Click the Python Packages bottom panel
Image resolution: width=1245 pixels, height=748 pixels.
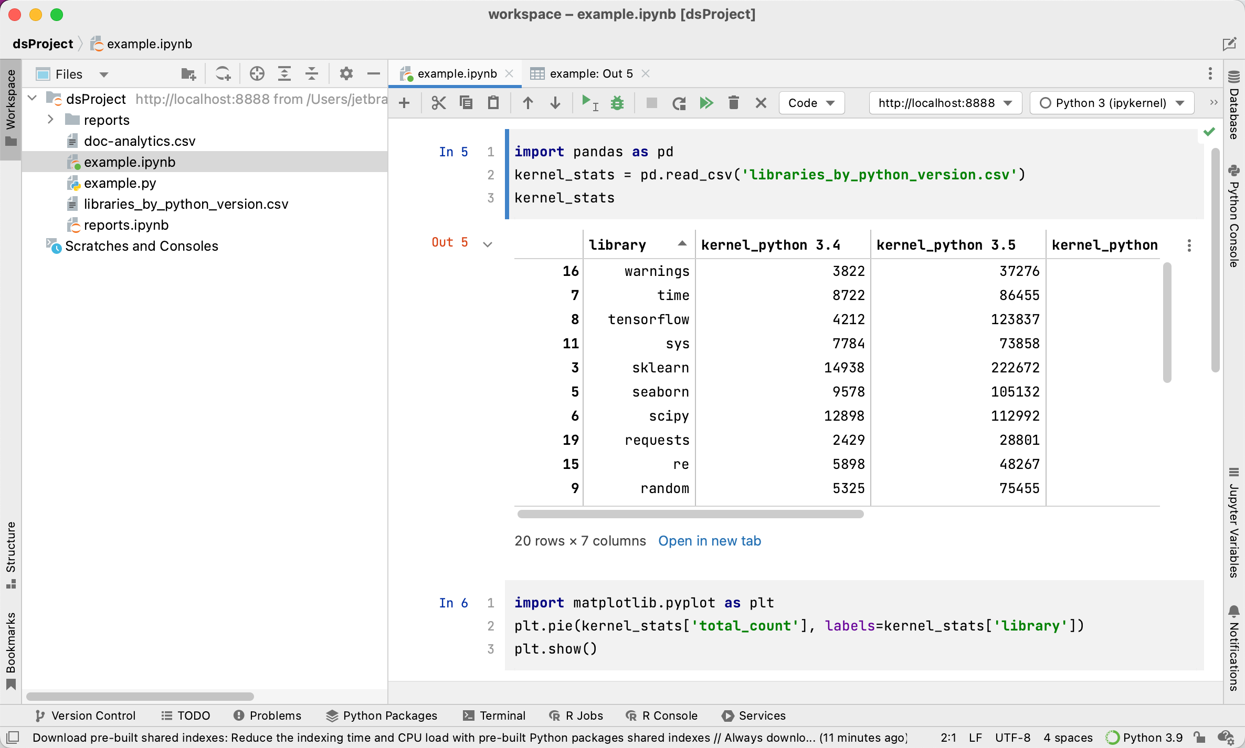click(x=384, y=715)
